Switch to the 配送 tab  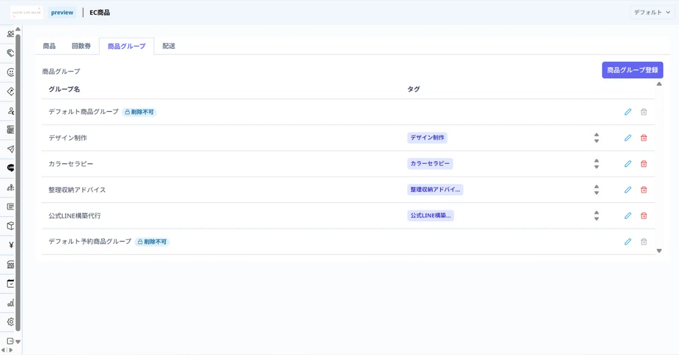pyautogui.click(x=169, y=46)
